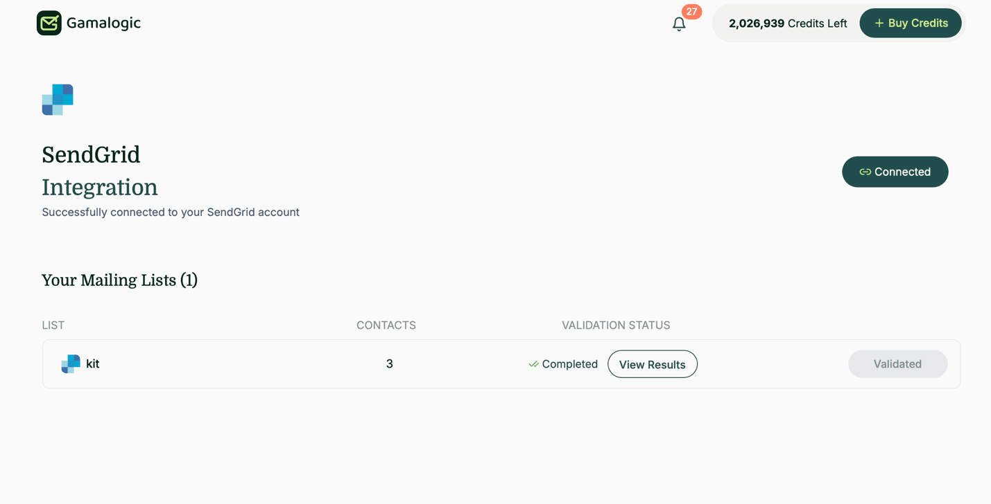Select the kit mailing list name
The height and width of the screenshot is (504, 991).
click(x=92, y=363)
